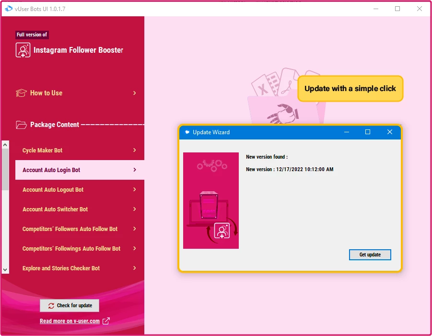Click the external link icon beside v-user.com

pos(106,321)
